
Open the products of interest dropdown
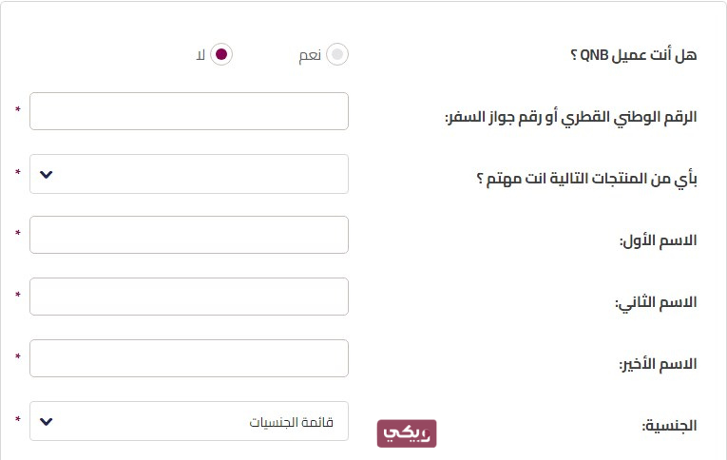click(x=189, y=173)
